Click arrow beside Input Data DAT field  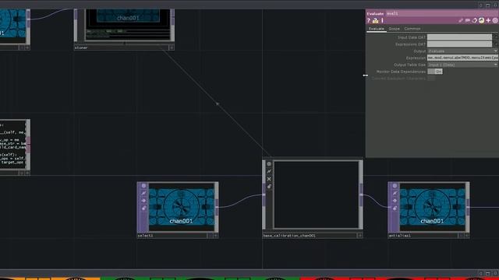coord(496,37)
